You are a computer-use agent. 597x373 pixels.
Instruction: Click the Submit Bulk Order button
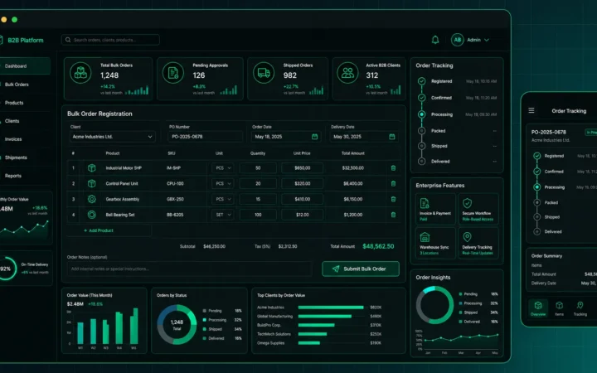(361, 269)
